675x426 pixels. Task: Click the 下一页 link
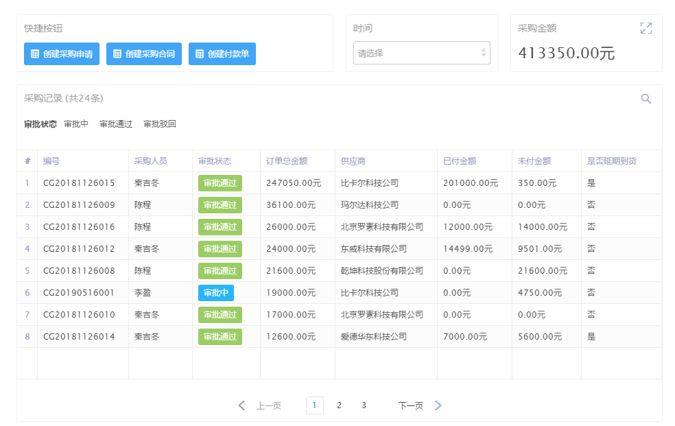tap(411, 405)
